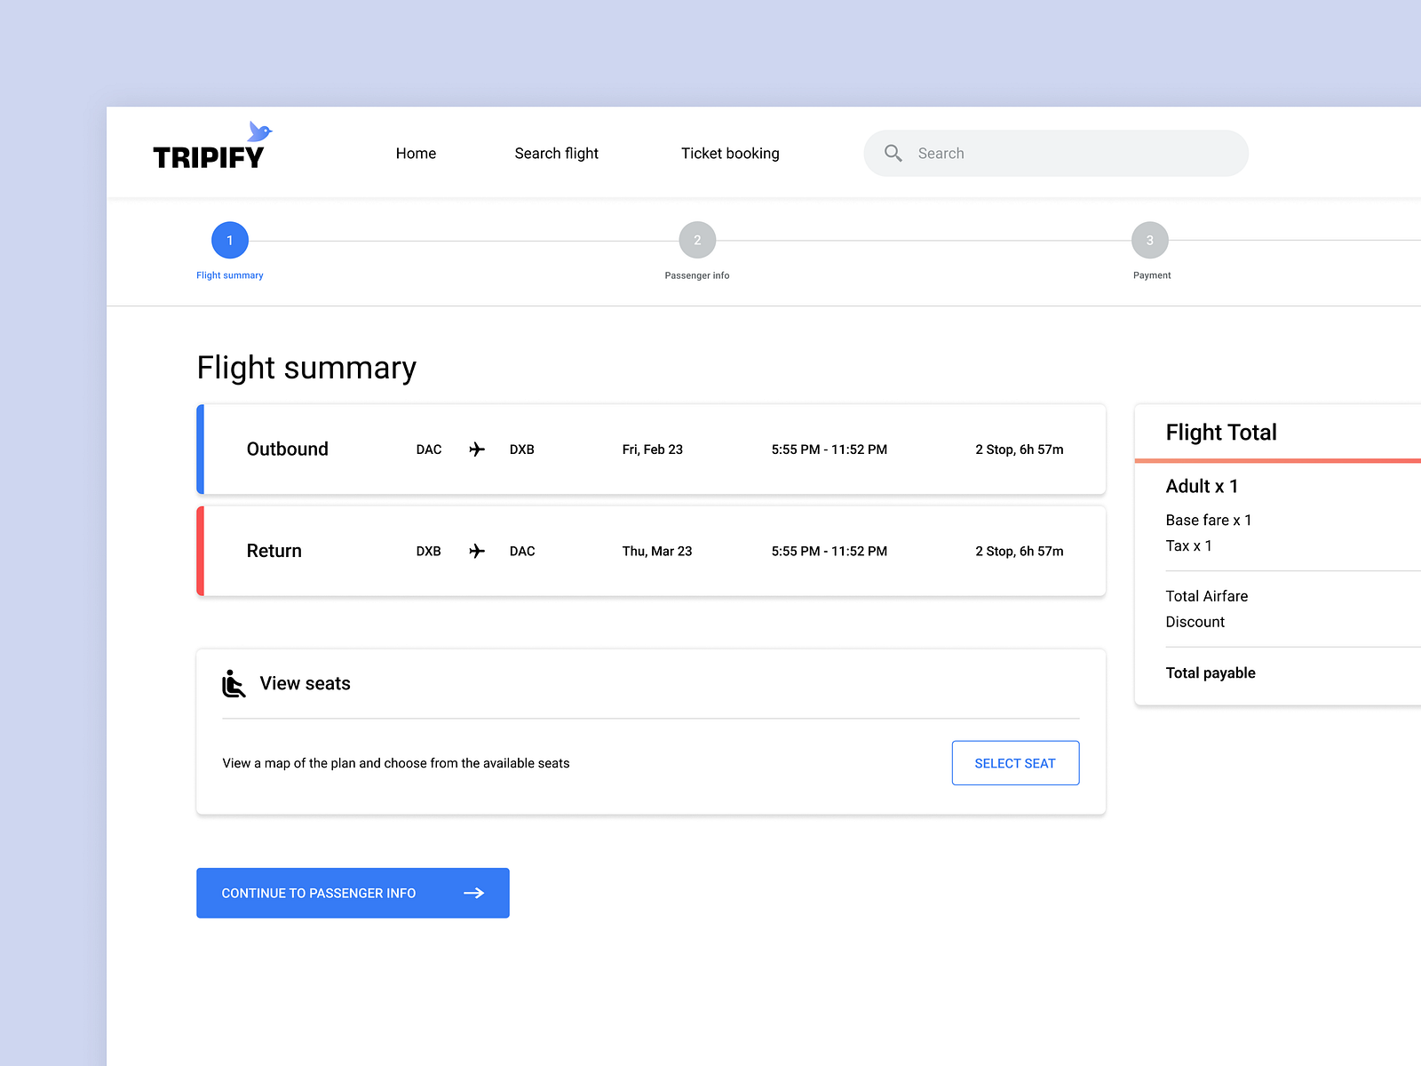Click the airplane icon on the Outbound row
Screen dimensions: 1421x1066
pyautogui.click(x=476, y=449)
